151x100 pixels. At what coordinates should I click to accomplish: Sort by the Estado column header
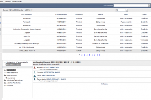click(144, 14)
